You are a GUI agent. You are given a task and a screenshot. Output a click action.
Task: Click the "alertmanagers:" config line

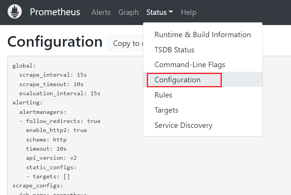[43, 112]
